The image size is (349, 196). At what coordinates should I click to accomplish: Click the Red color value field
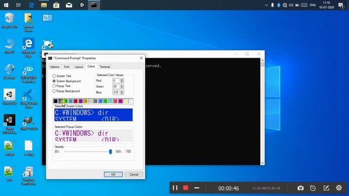tap(116, 81)
